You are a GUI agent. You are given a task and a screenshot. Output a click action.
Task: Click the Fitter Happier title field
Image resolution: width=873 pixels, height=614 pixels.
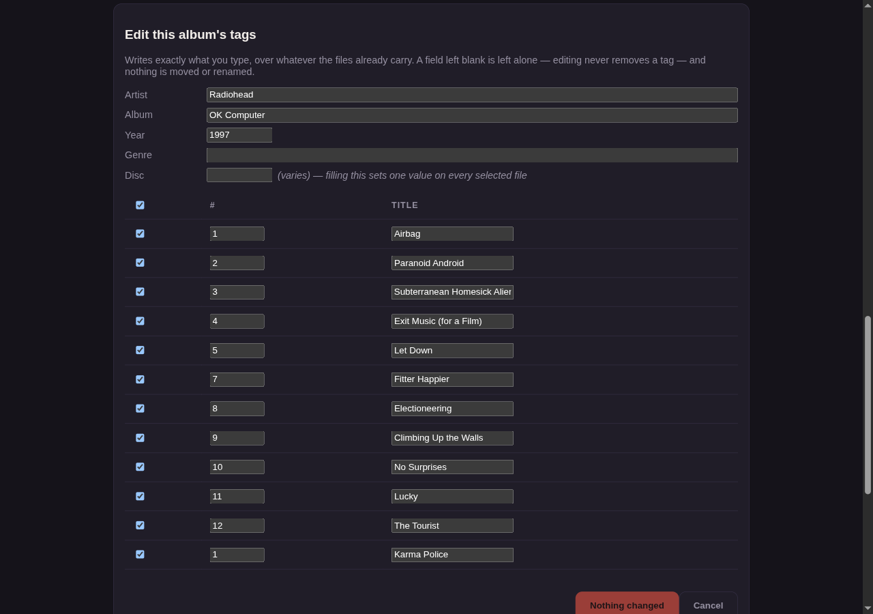[452, 379]
